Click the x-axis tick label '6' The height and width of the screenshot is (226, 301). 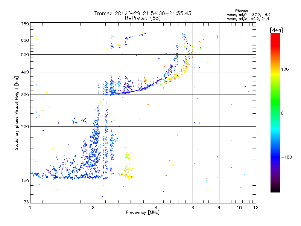coord(193,208)
